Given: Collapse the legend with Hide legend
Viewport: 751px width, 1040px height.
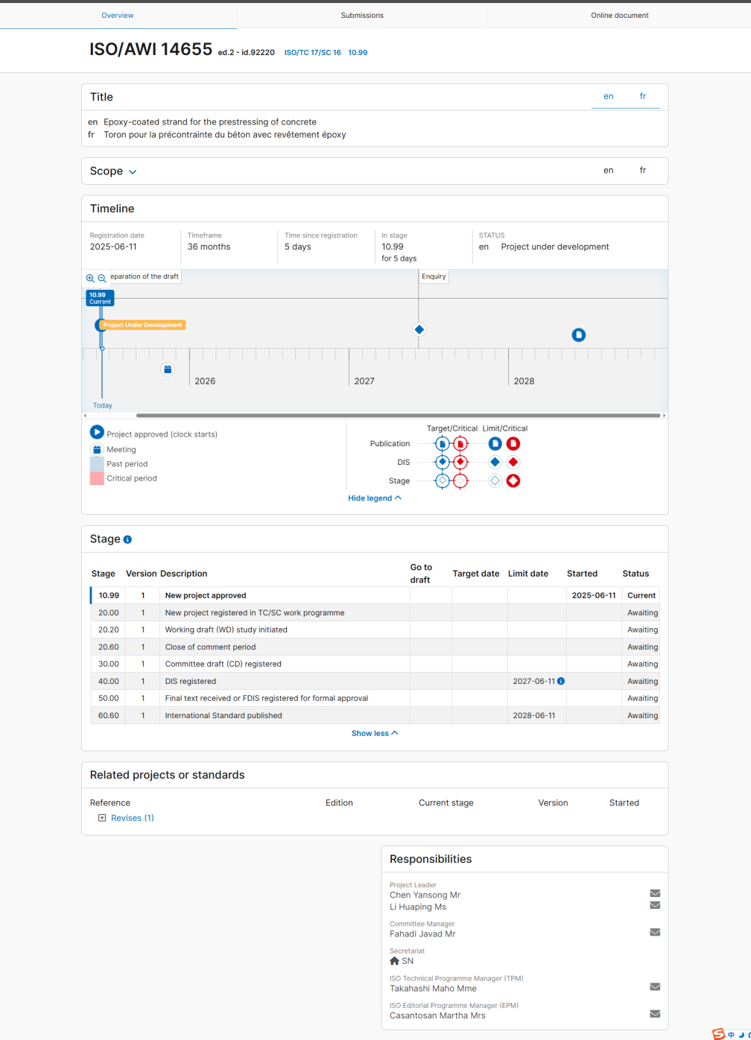Looking at the screenshot, I should [x=375, y=498].
